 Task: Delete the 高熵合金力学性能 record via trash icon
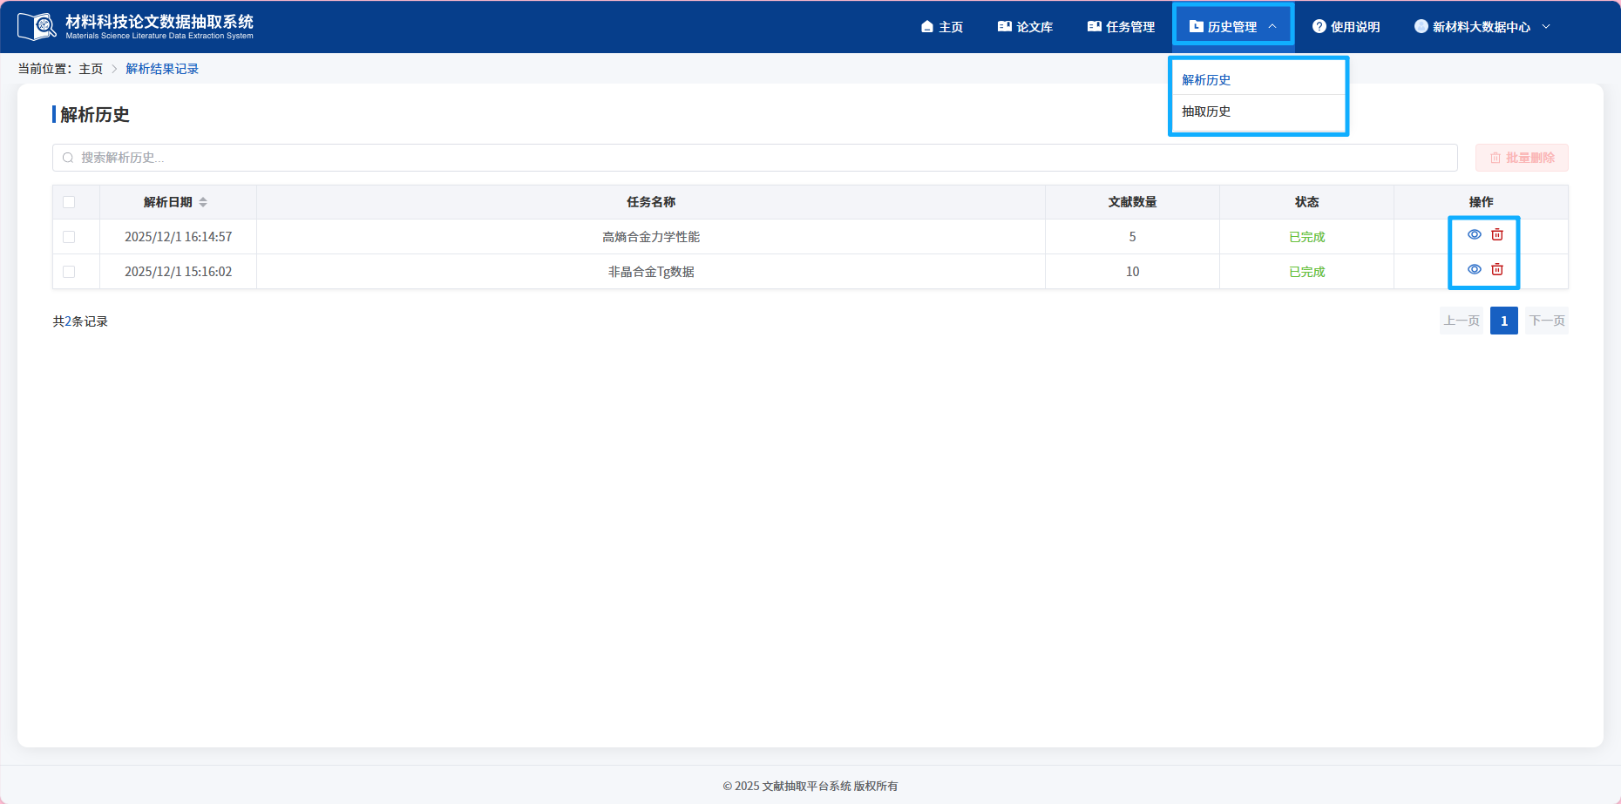click(x=1497, y=235)
